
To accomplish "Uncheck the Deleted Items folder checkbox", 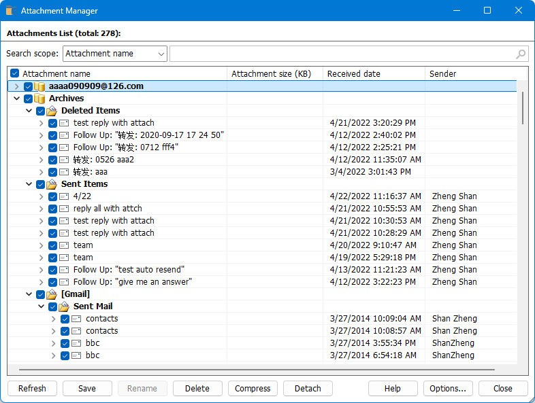I will (41, 111).
